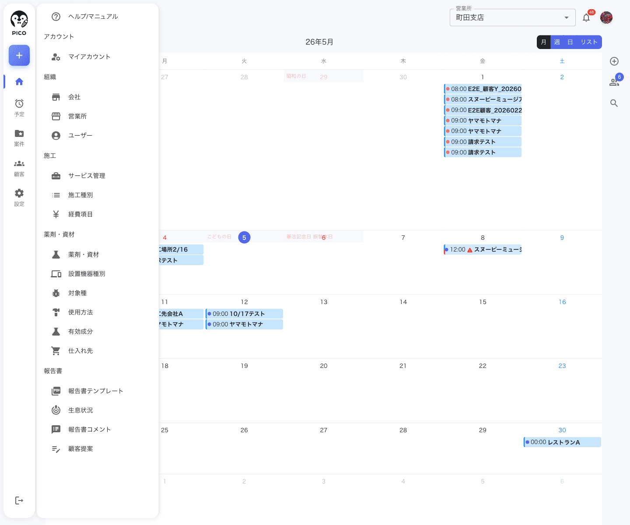Click the 顧客提案 edit-note icon
630x525 pixels.
[56, 449]
